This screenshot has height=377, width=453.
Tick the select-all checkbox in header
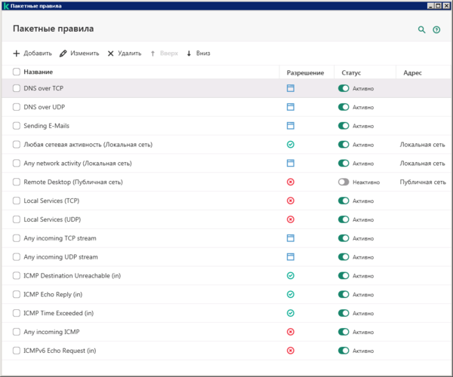point(17,72)
